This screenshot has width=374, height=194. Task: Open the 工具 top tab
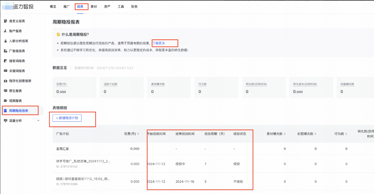121,7
